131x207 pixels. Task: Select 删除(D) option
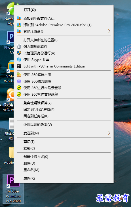tap(64, 163)
